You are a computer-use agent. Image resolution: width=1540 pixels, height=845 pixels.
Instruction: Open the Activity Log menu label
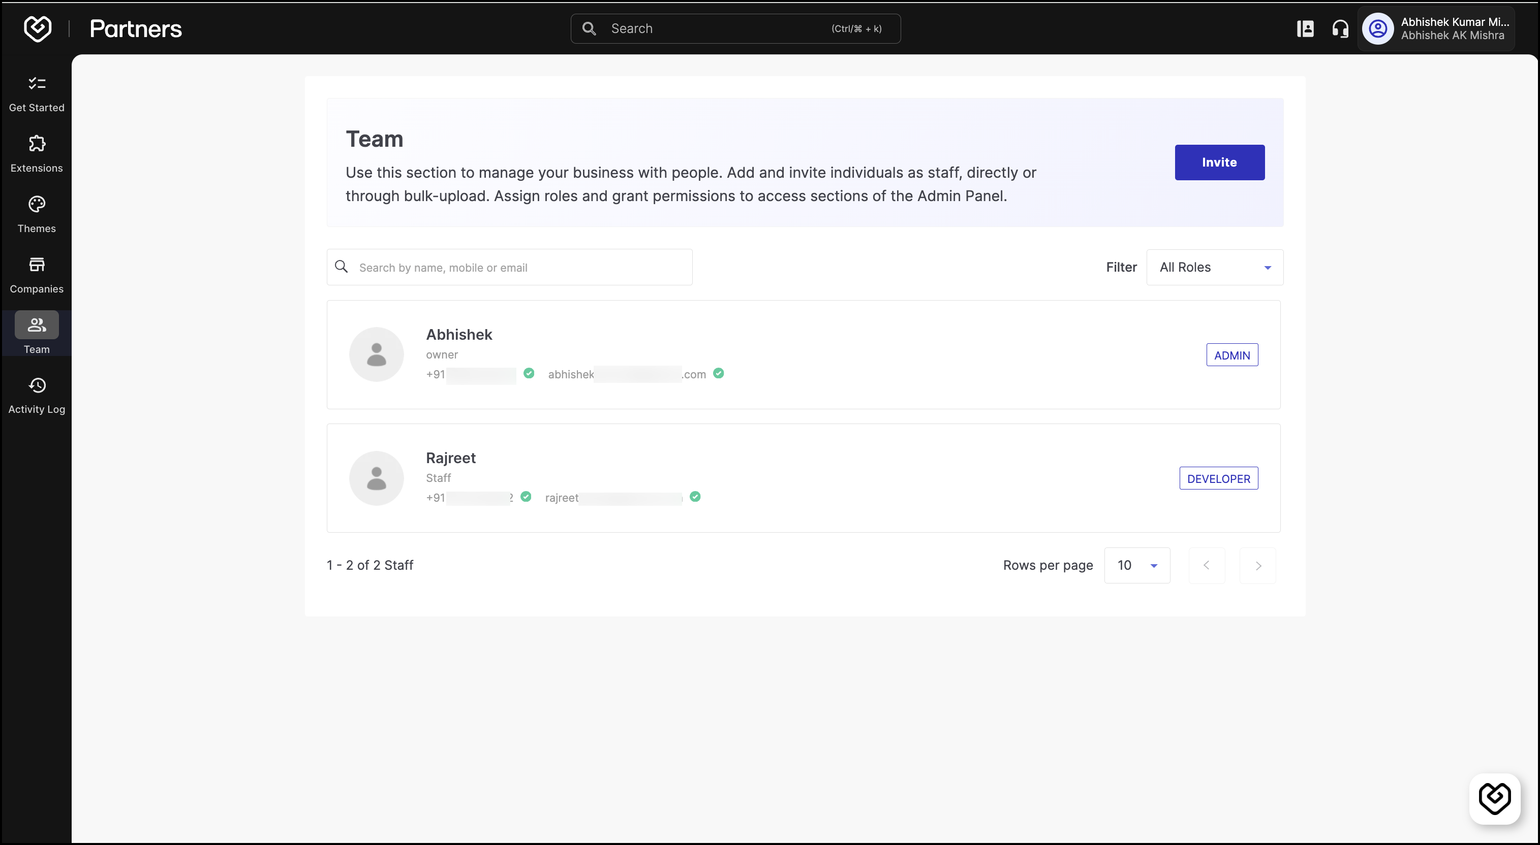point(37,409)
